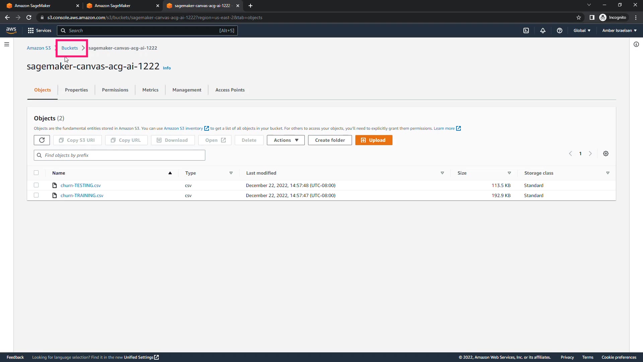Open the info panel icon at right
The image size is (643, 362).
pos(636,44)
